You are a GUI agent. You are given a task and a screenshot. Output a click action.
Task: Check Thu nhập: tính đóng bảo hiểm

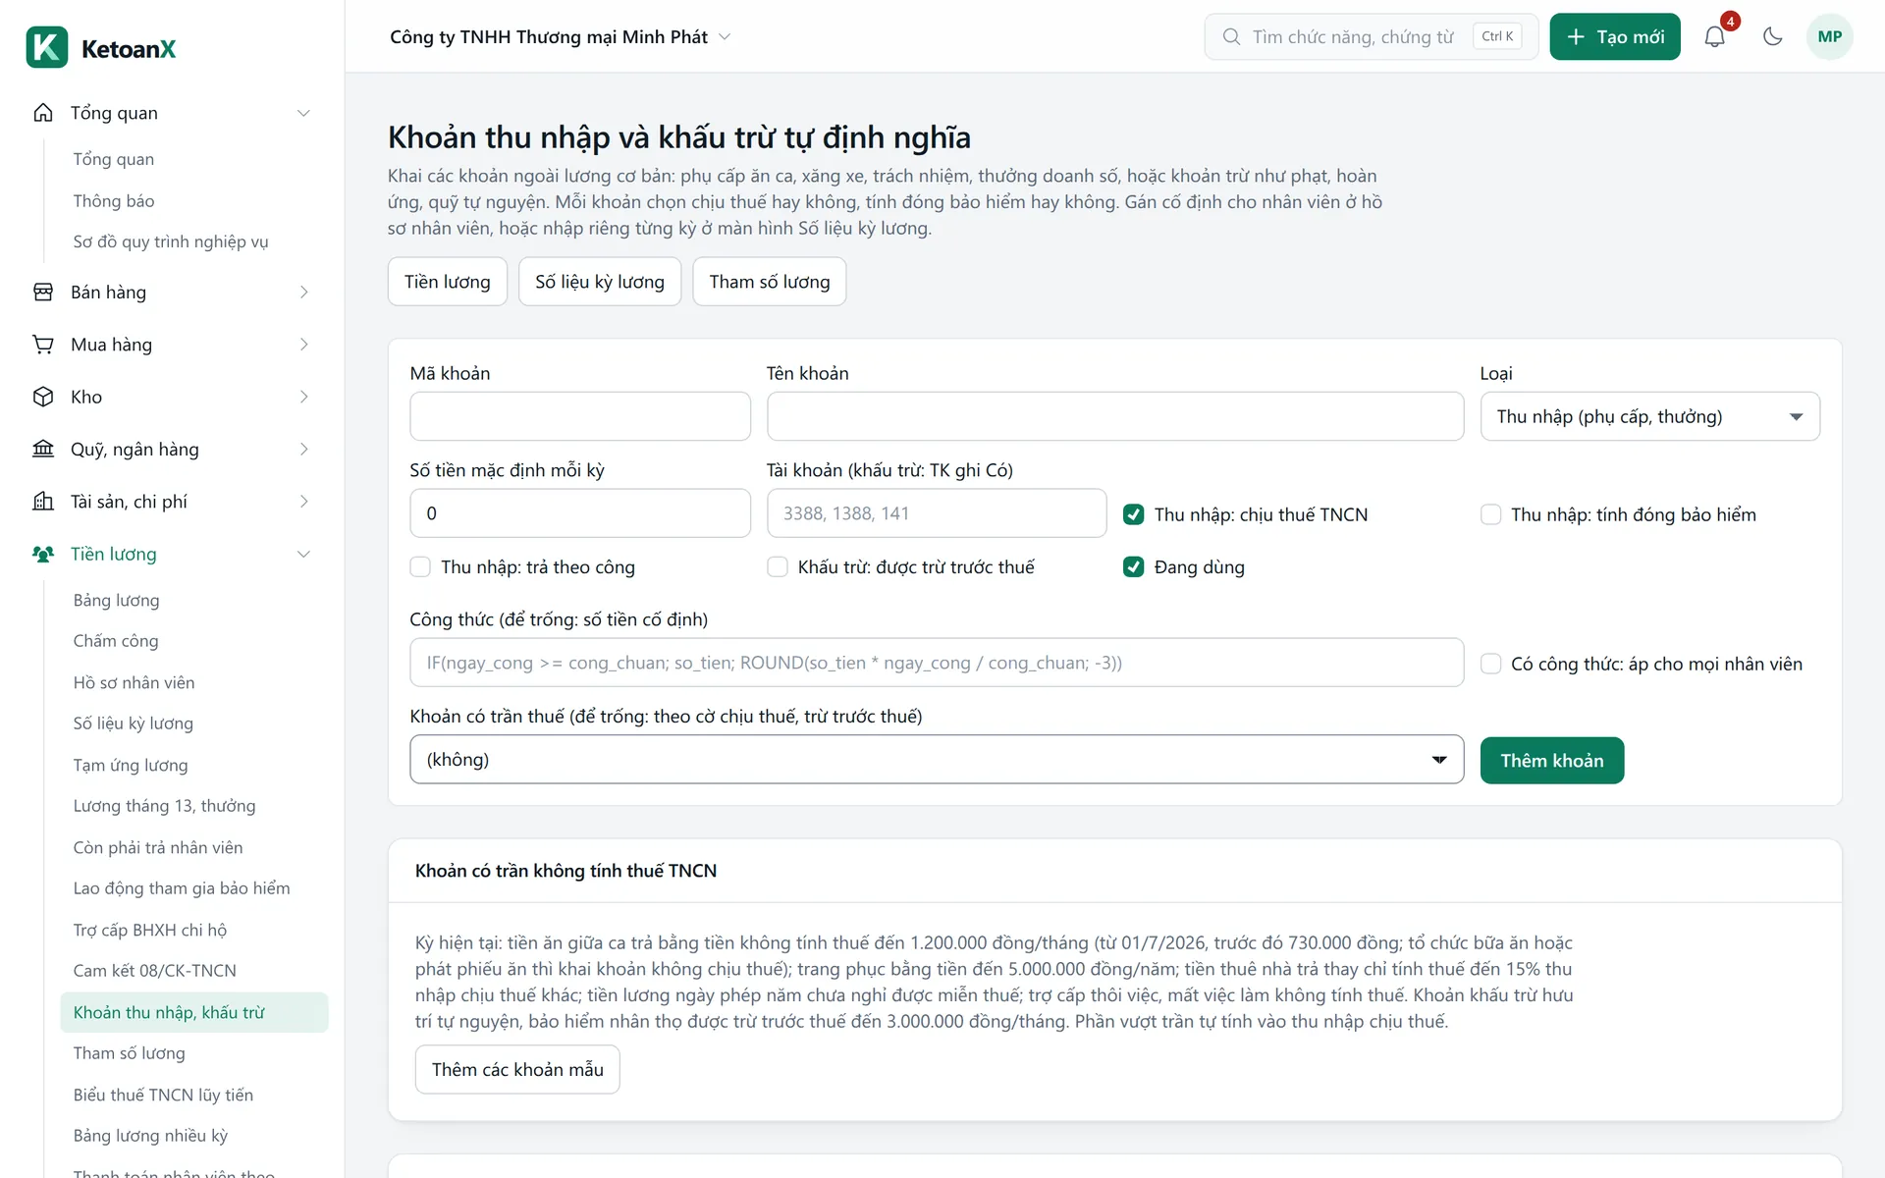click(x=1490, y=514)
